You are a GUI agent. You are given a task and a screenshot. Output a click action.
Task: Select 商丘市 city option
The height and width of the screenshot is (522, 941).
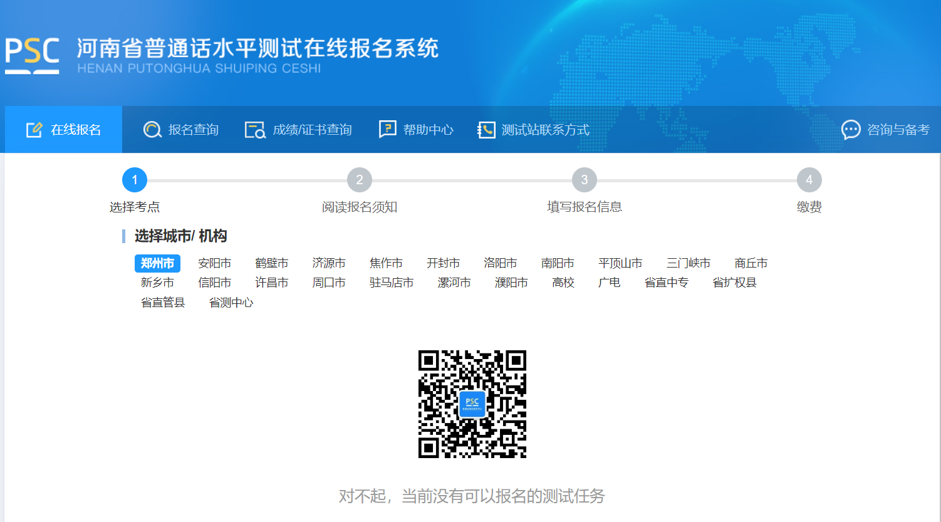pos(751,263)
